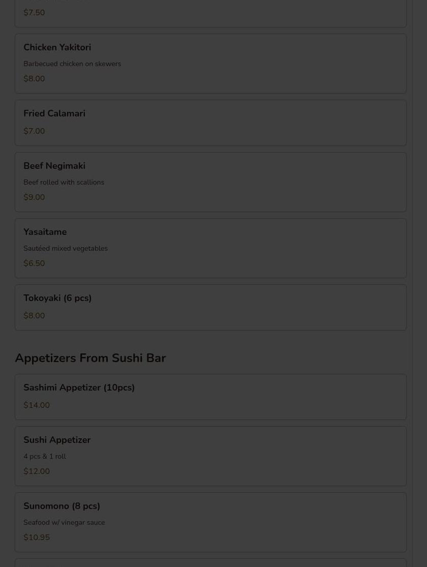Click 'Sautéed mixed vegetables' description text
Viewport: 427px width, 567px height.
coord(66,249)
